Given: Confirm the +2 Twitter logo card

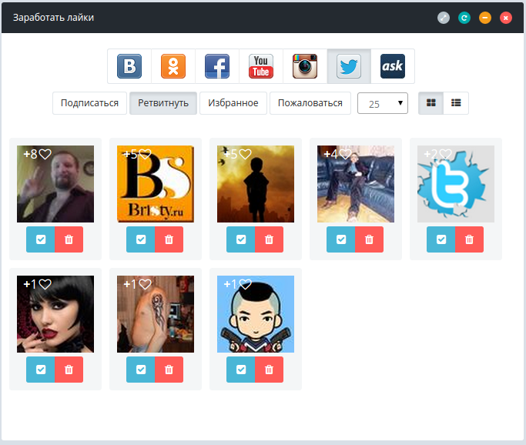Looking at the screenshot, I should (x=441, y=239).
